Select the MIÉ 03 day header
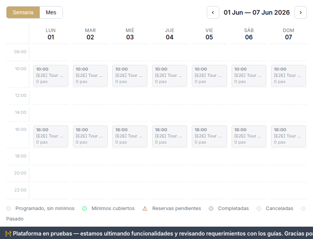The image size is (313, 239). 130,34
